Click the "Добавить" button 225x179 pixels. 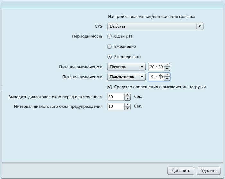[x=181, y=170]
